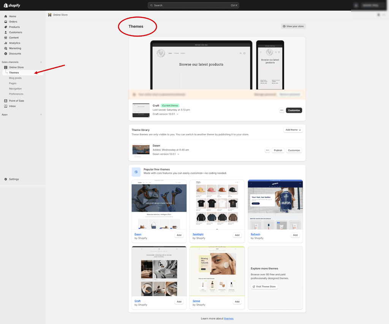Click the Publish button for Dawn
Viewport: 389px width, 324px height.
click(x=278, y=150)
